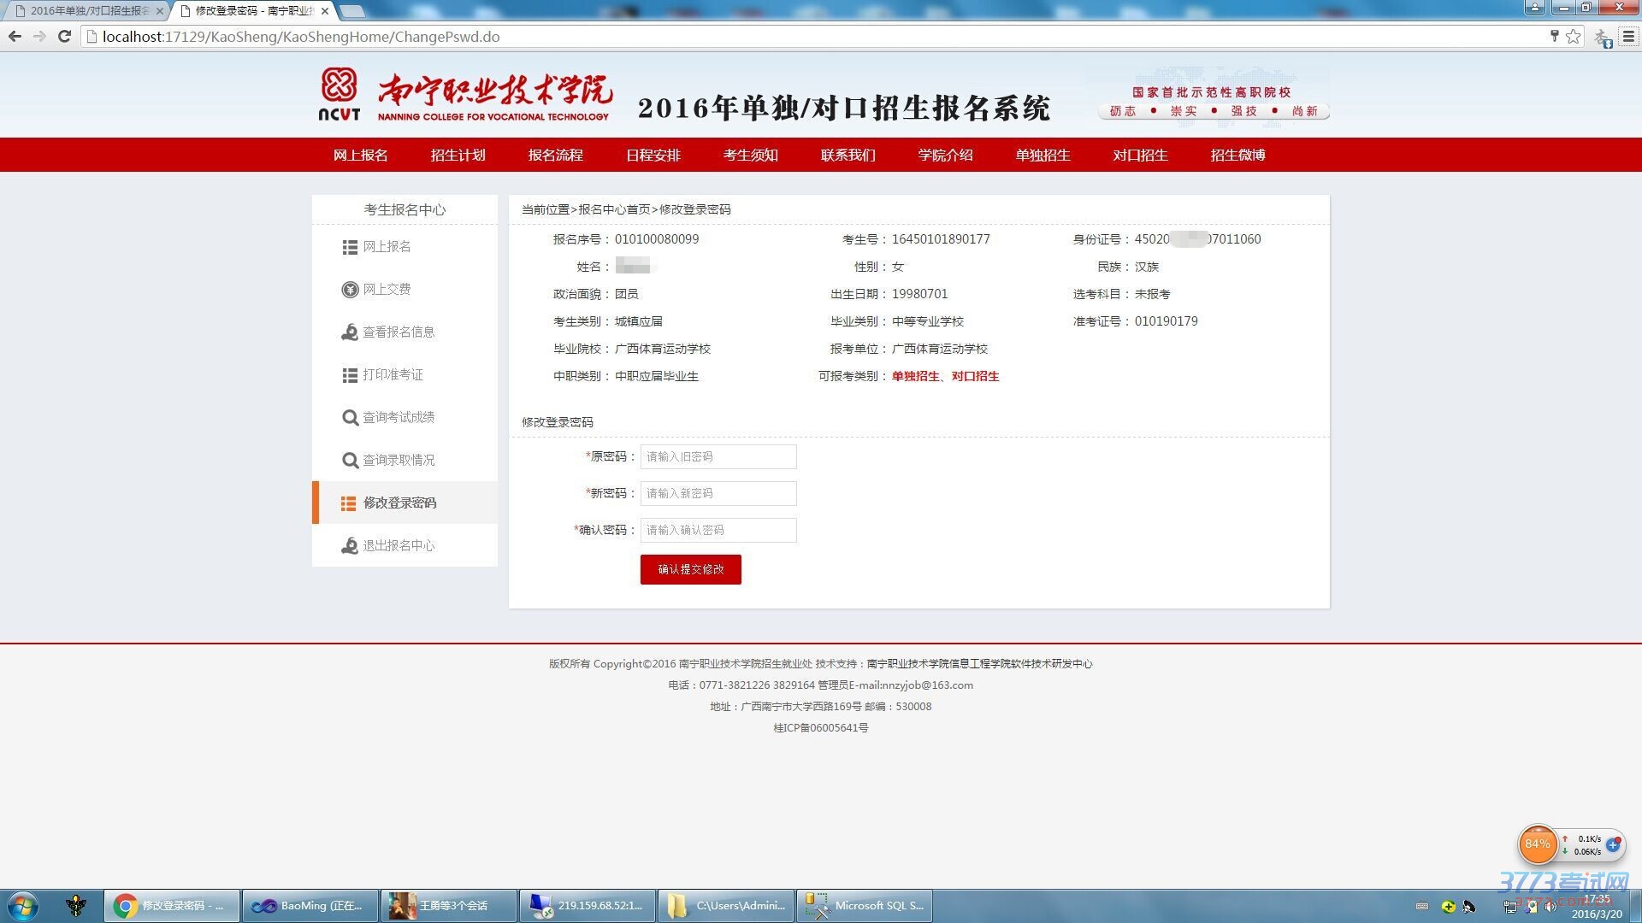The height and width of the screenshot is (923, 1642).
Task: Open Microsoft SQL Server from the taskbar
Action: tap(864, 905)
